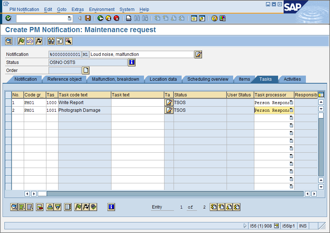Open the System menu
The width and height of the screenshot is (330, 233).
pos(127,9)
